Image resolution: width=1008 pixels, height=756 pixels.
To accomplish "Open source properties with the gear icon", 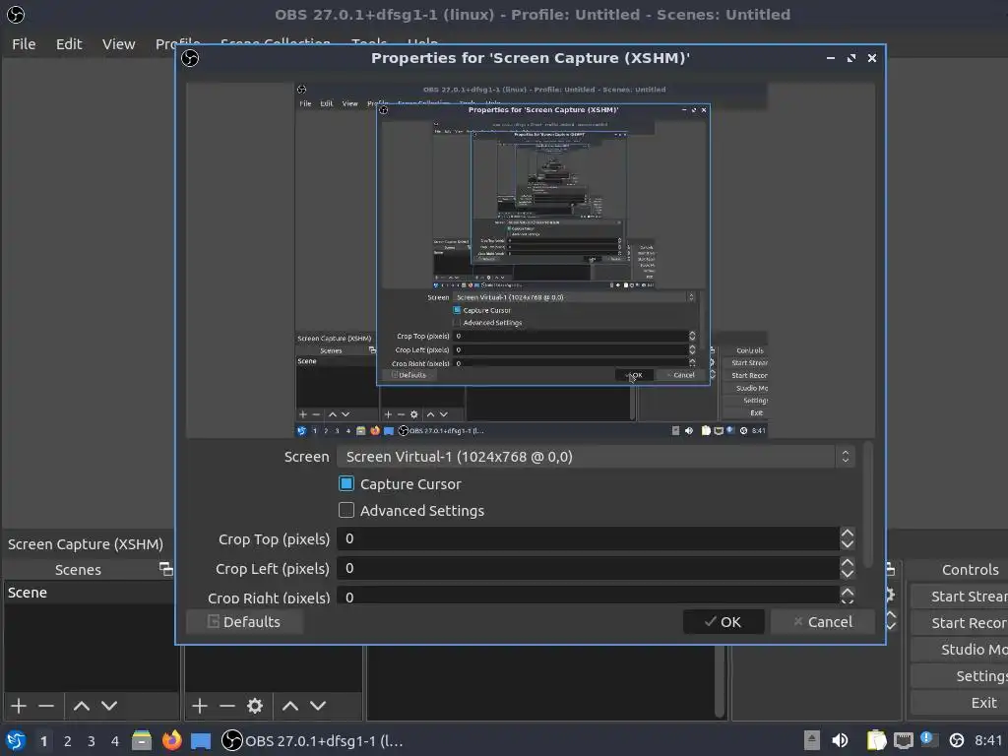I will tap(255, 706).
